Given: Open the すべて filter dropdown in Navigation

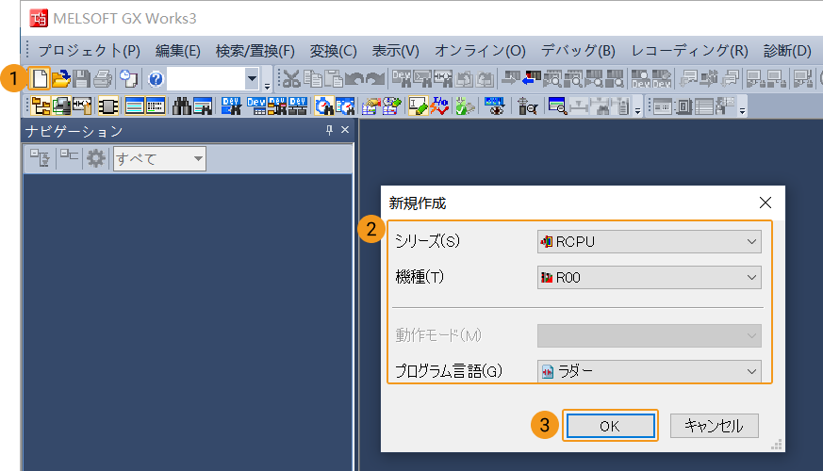Looking at the screenshot, I should click(x=159, y=158).
